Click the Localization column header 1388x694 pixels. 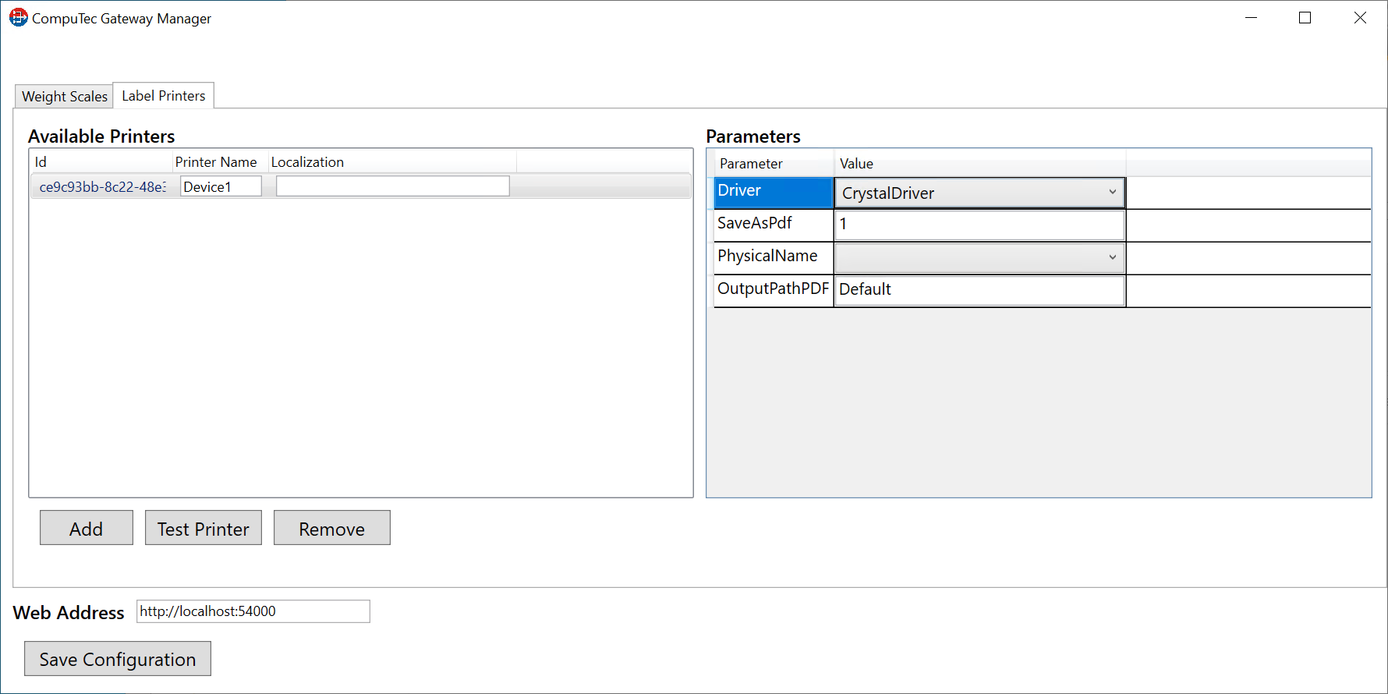click(307, 162)
